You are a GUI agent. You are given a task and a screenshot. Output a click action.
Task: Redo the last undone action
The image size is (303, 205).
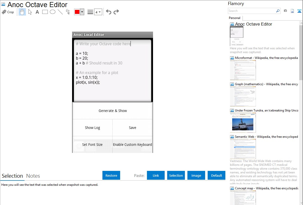click(116, 12)
